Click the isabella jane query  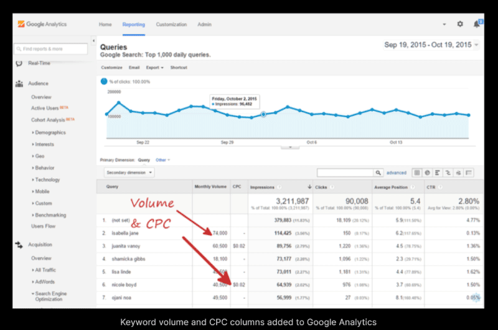(125, 233)
